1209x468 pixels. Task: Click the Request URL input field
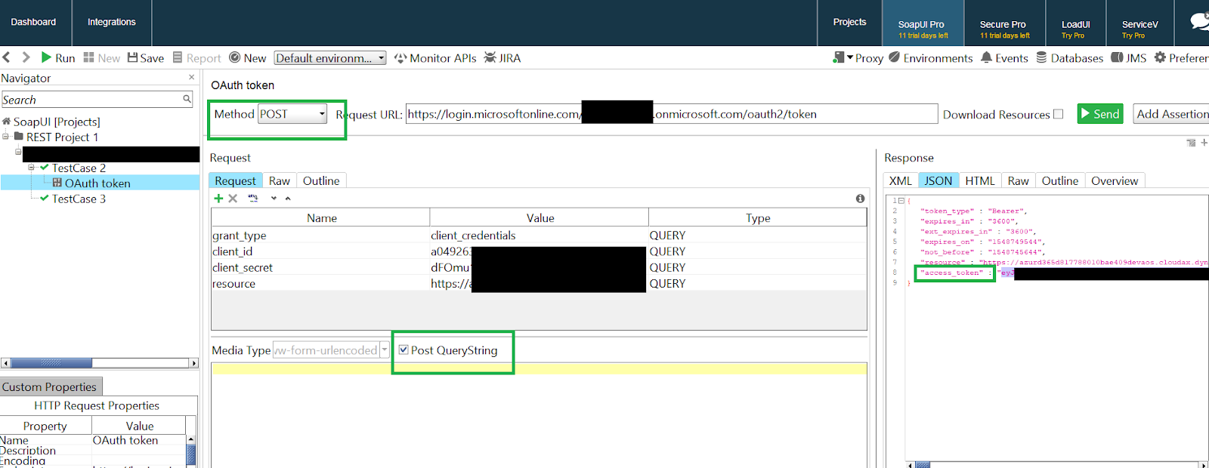[672, 114]
